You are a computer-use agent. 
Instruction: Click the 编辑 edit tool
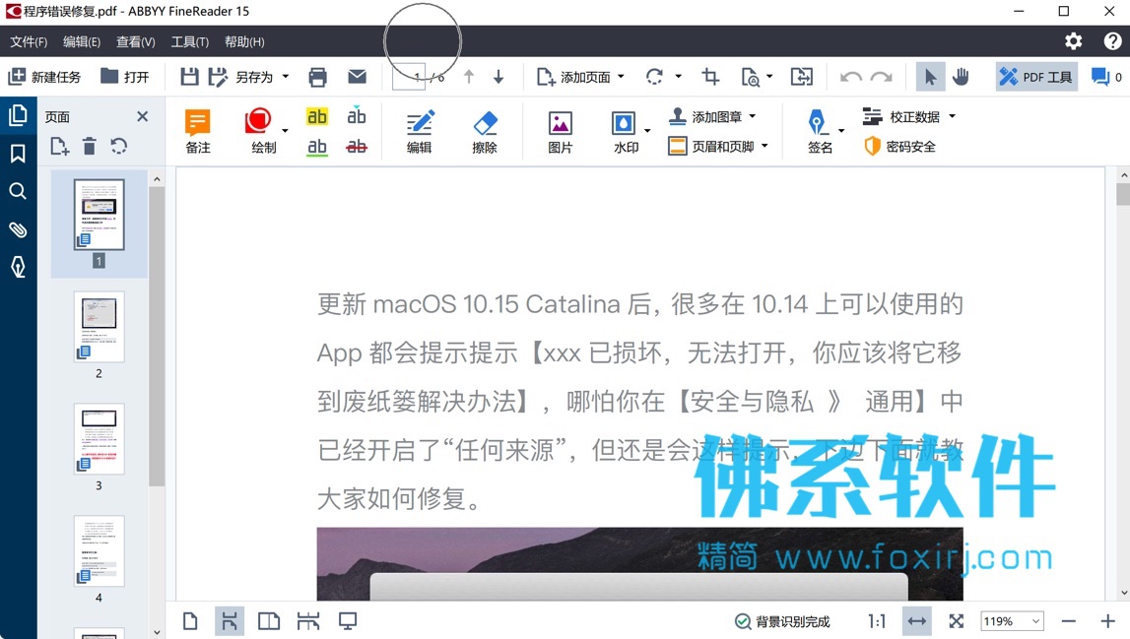click(x=420, y=131)
